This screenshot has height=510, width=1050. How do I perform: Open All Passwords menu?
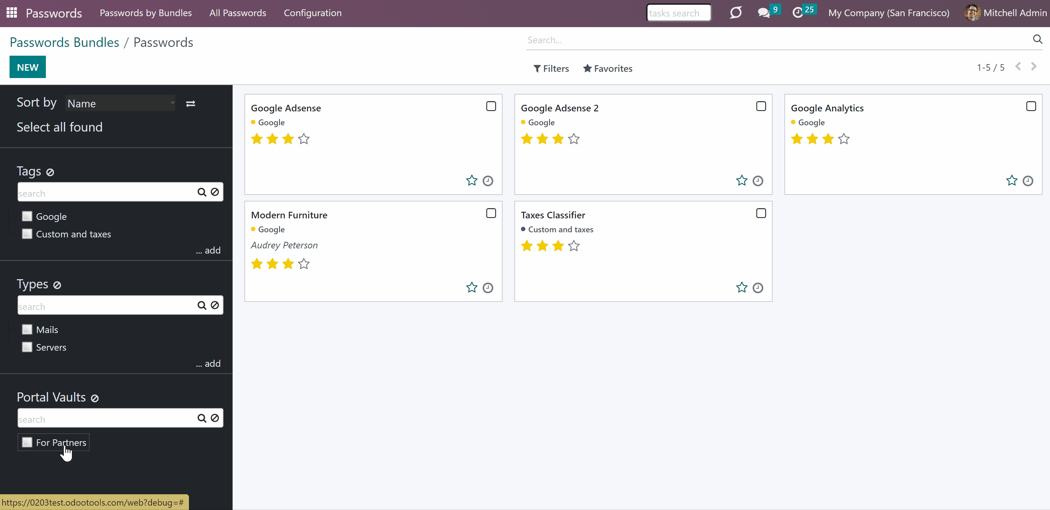pos(238,13)
